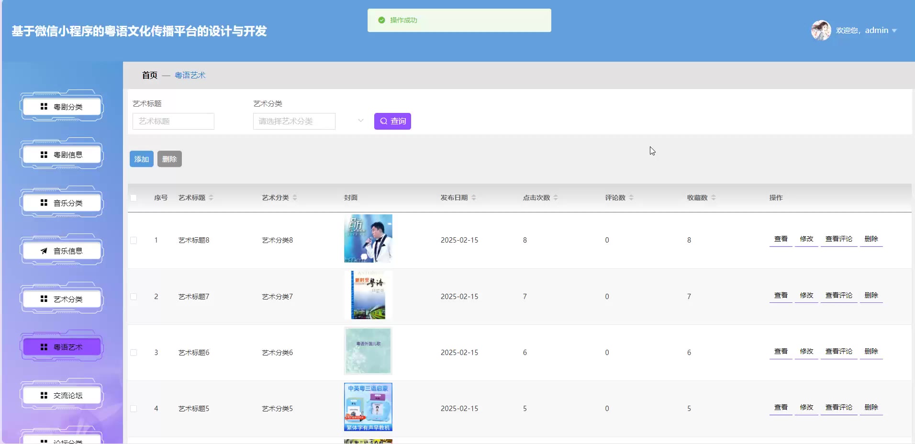Click 查看评论 link for 艺术标题7
This screenshot has height=444, width=915.
838,295
